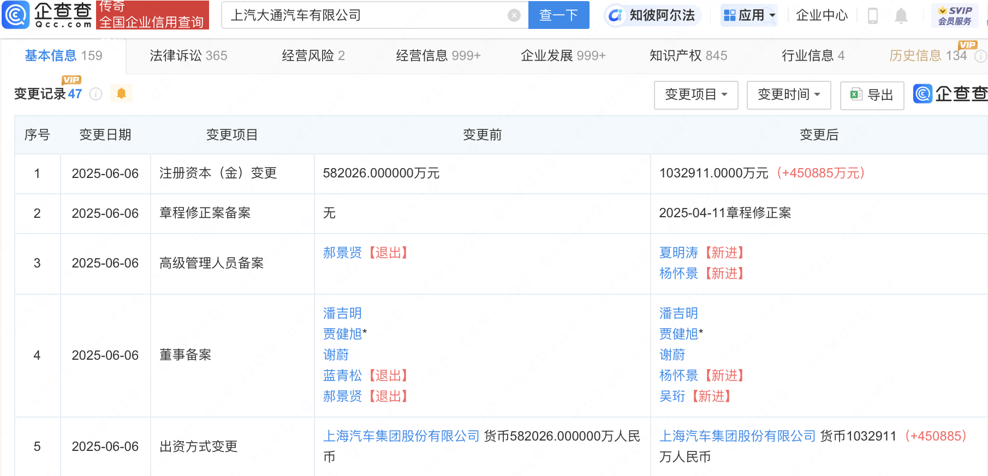The image size is (988, 476).
Task: Open 蓝青松 link in 董事备案 row
Action: (342, 376)
